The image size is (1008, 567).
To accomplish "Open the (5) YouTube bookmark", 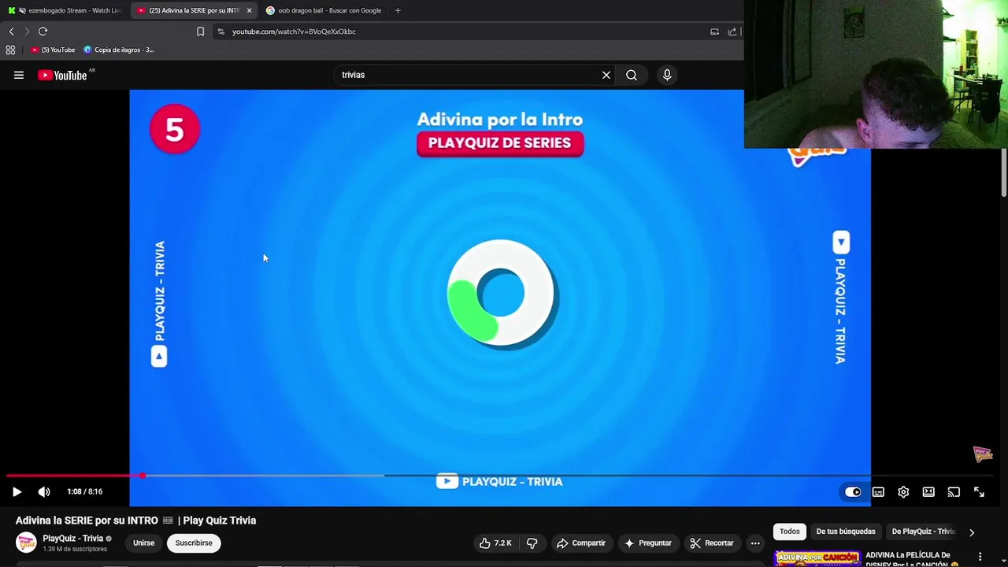I will click(x=53, y=50).
